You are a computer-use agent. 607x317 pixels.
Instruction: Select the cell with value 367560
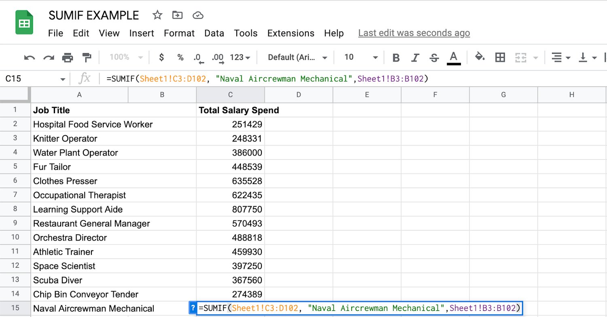(230, 280)
